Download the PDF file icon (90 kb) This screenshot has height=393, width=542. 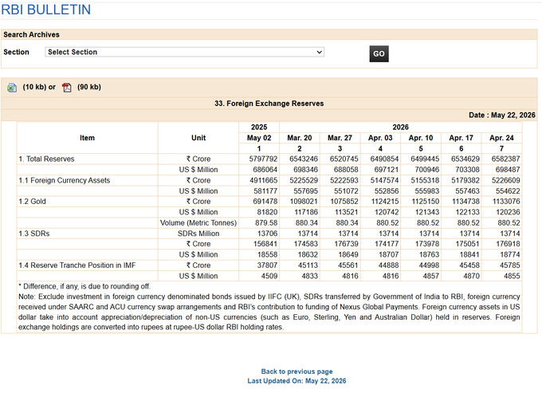point(67,88)
